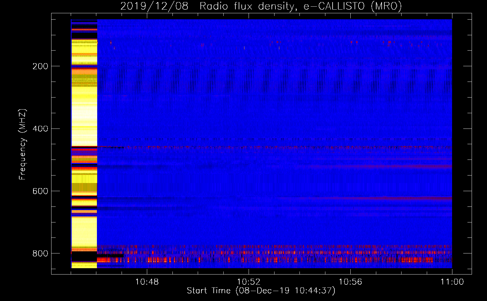Click the 10:56 time tick label

coord(350,282)
